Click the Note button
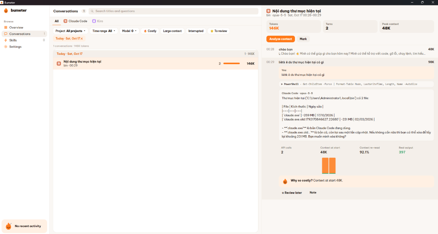Screen dimensions: 438x234 click(x=313, y=192)
